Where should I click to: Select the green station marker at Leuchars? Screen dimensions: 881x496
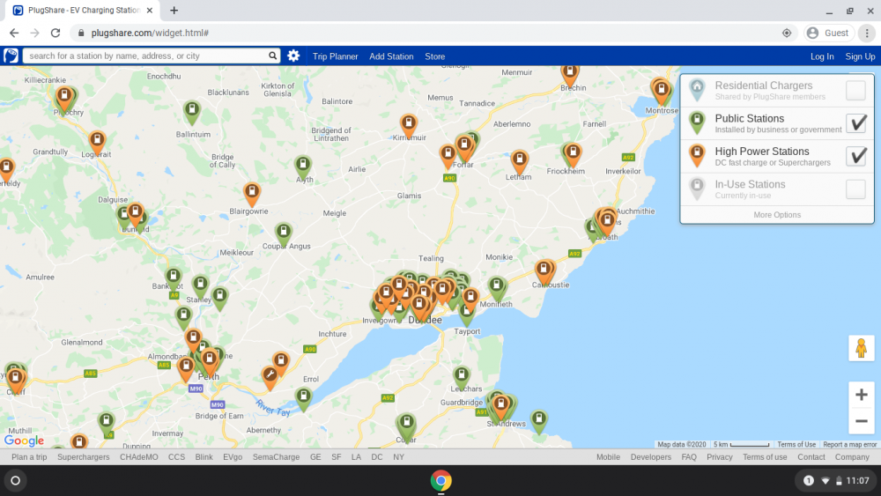pos(462,378)
